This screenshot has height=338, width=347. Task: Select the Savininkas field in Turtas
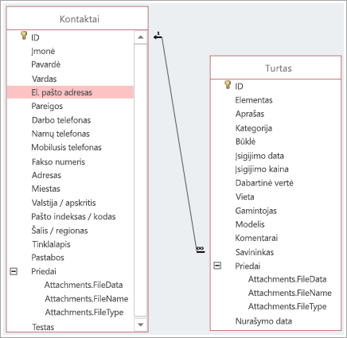[255, 252]
